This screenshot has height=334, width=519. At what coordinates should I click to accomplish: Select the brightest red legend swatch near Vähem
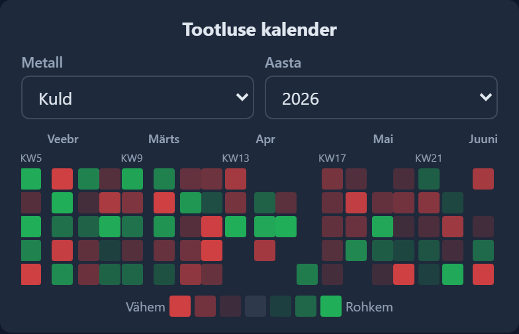pos(180,306)
